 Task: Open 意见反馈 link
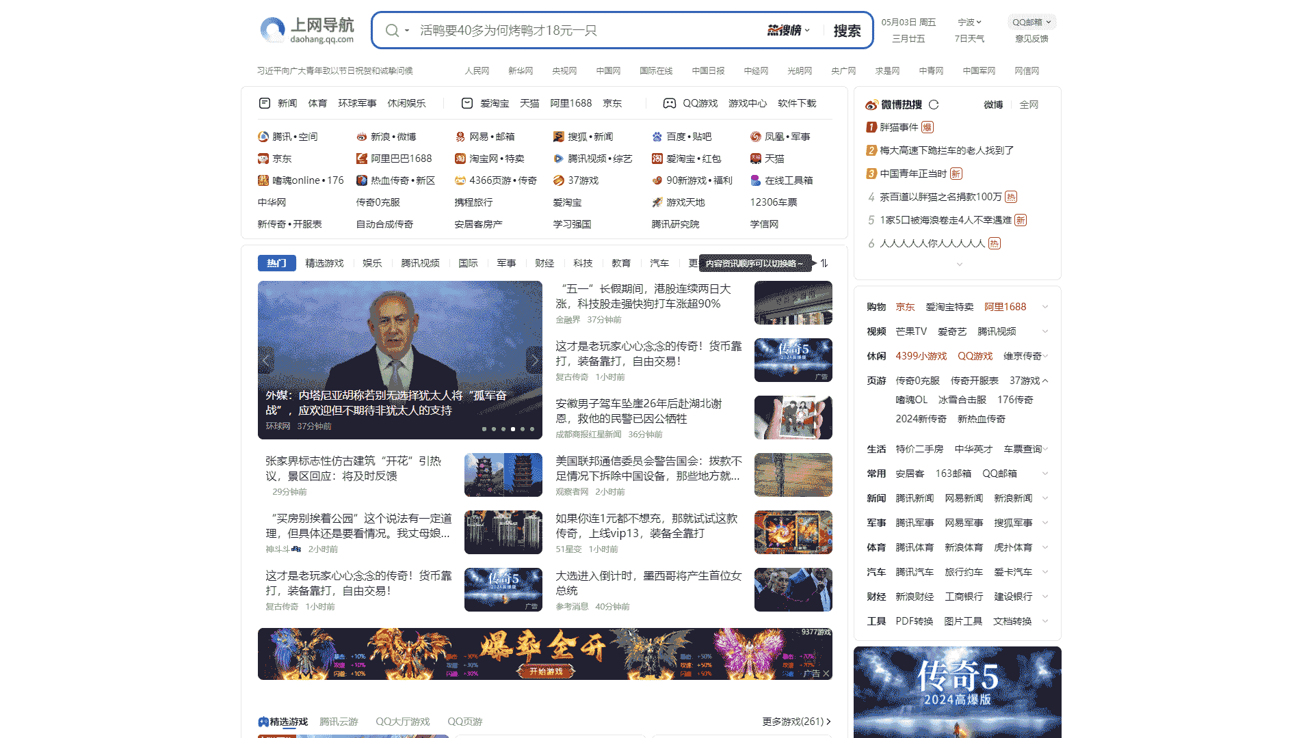pos(1031,38)
